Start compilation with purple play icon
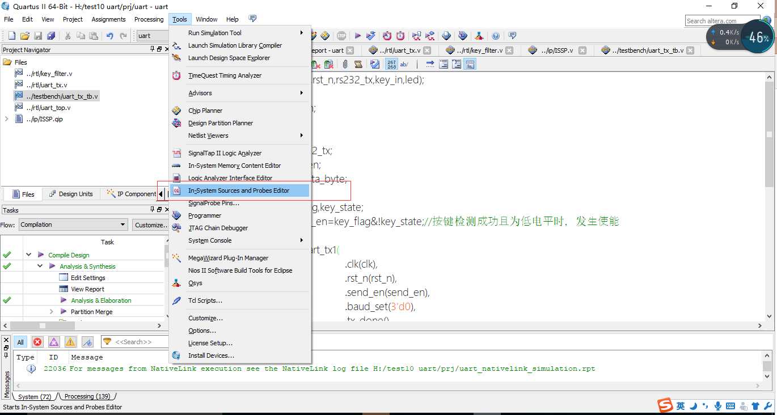 (358, 36)
